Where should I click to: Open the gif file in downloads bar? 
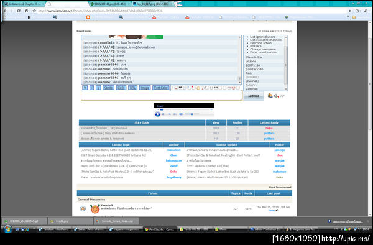(24, 221)
